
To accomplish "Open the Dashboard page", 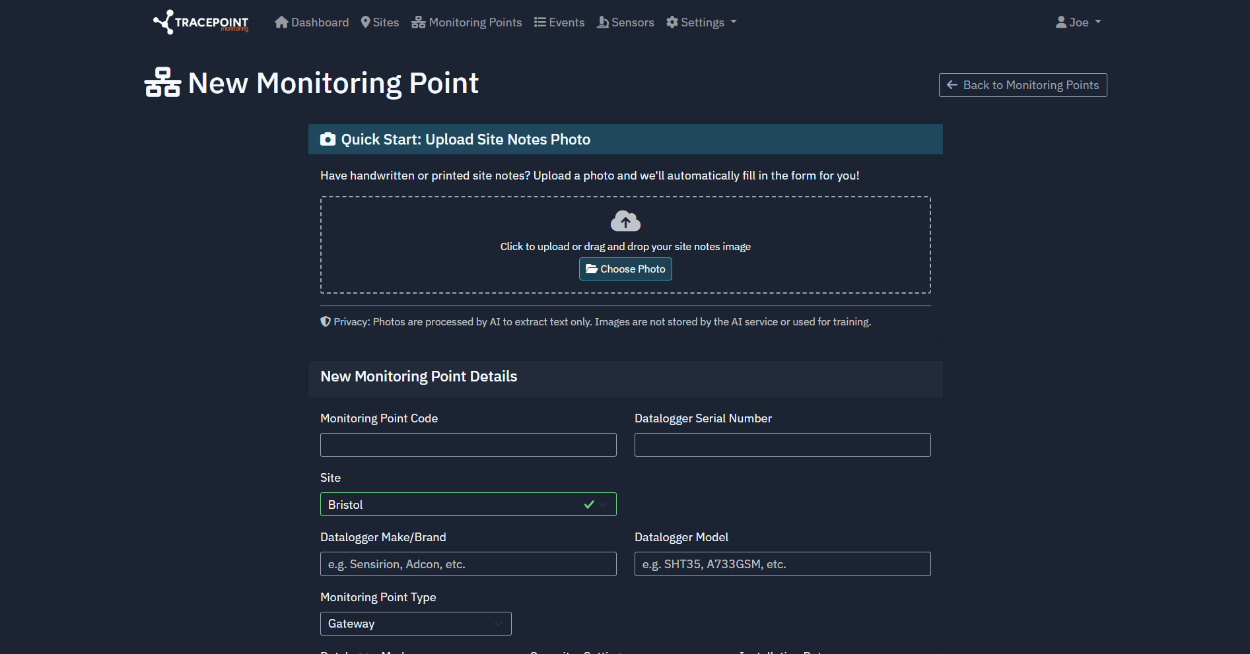I will tap(312, 22).
